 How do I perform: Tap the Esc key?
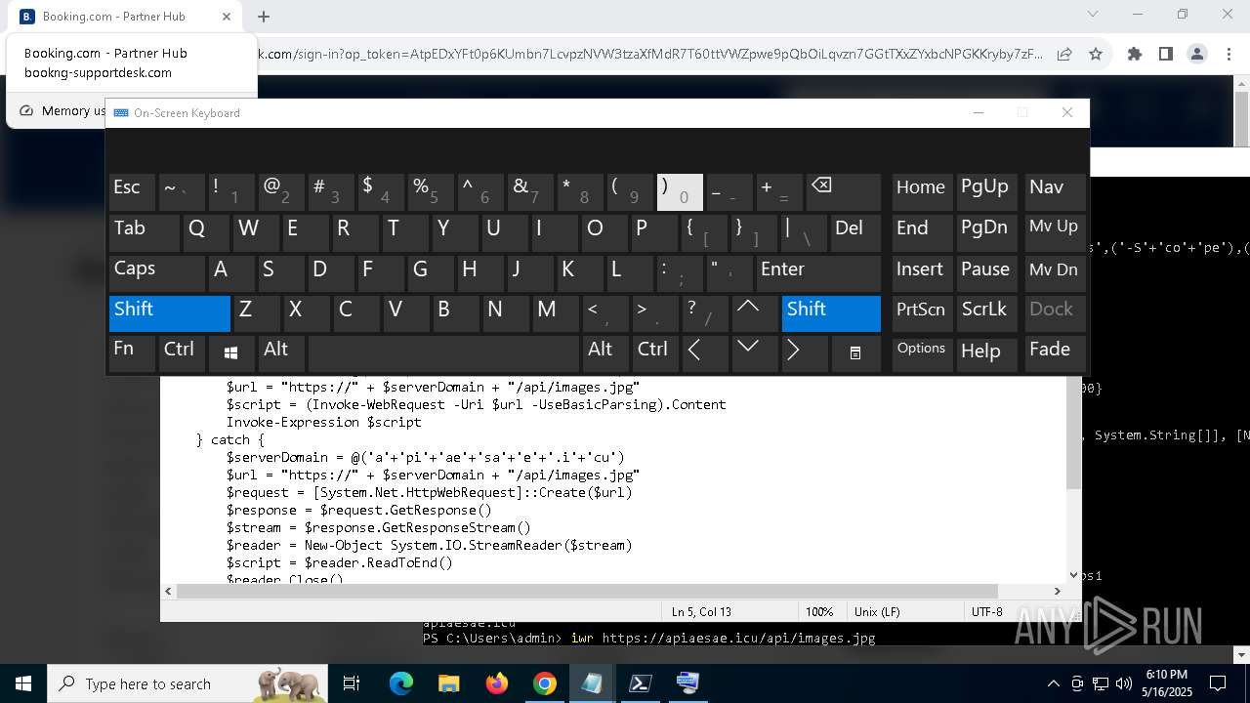pyautogui.click(x=133, y=192)
